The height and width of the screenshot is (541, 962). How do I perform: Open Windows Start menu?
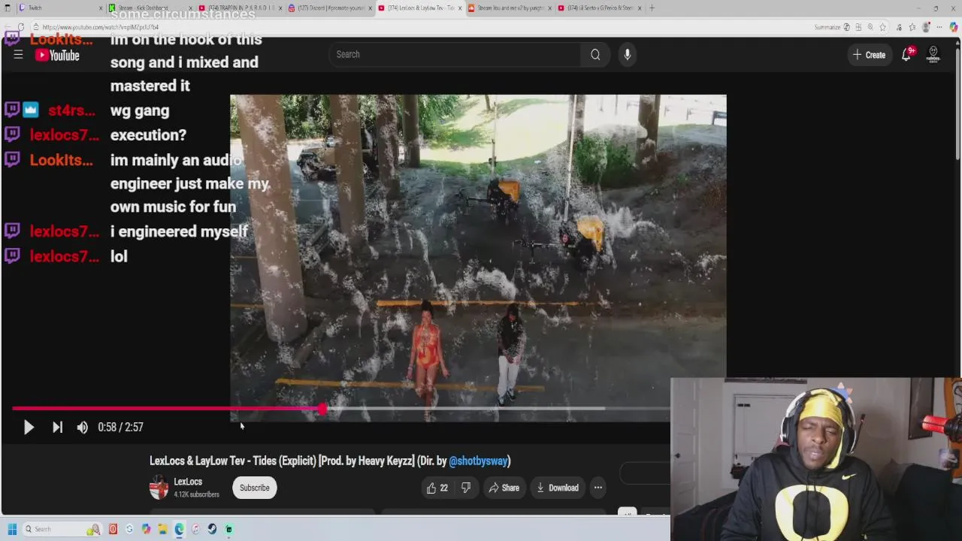12,529
